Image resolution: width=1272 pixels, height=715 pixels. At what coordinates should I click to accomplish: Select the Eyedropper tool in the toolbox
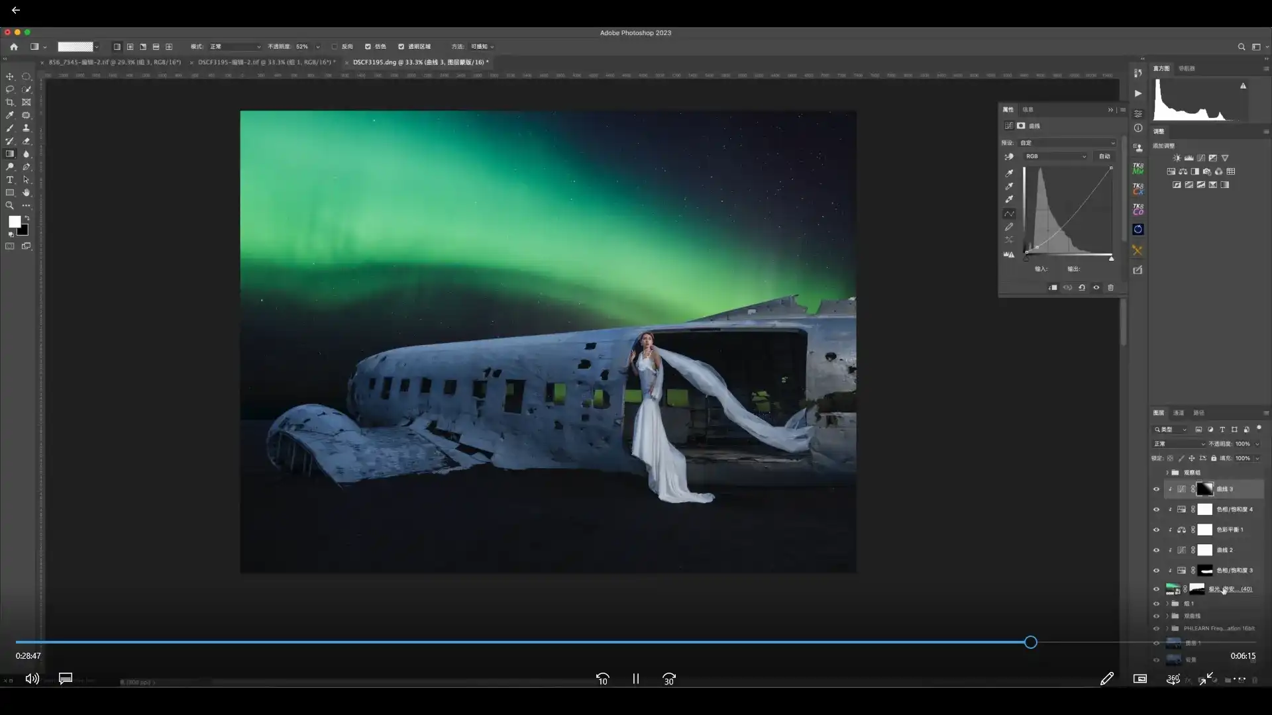pos(10,115)
